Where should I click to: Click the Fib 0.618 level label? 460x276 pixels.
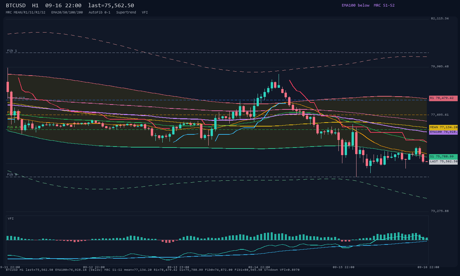16,98
